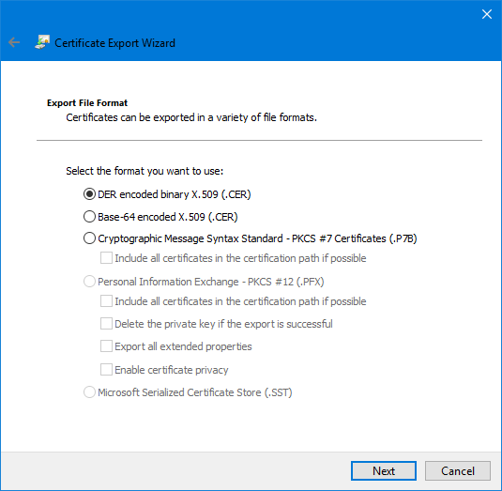Toggle include all certificates under PFX
The height and width of the screenshot is (491, 502).
point(106,301)
